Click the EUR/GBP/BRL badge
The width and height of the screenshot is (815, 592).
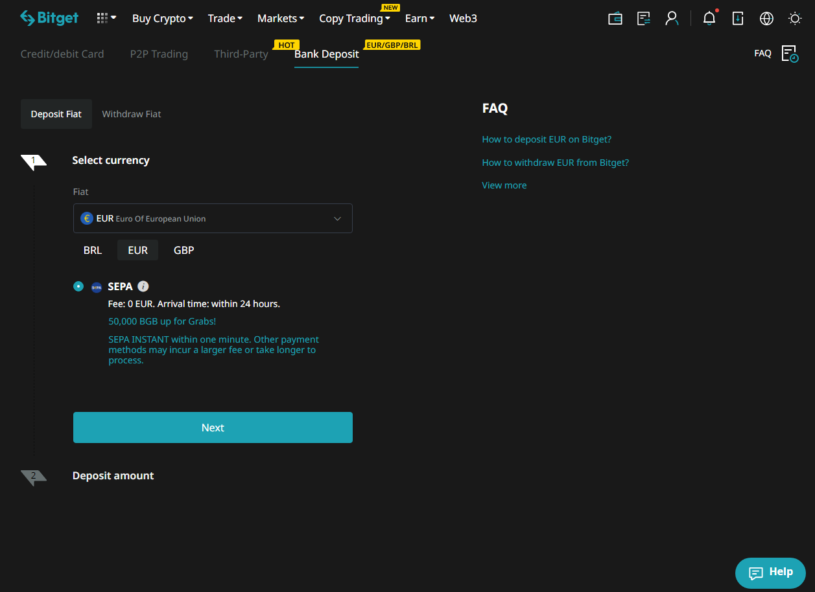coord(392,45)
